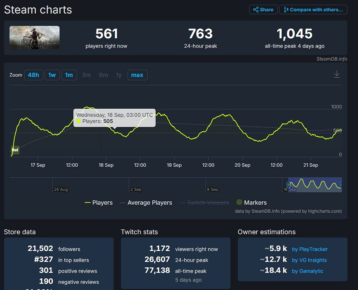Open the PlayTracker owner estimate link
This screenshot has height=290, width=358.
click(x=309, y=249)
